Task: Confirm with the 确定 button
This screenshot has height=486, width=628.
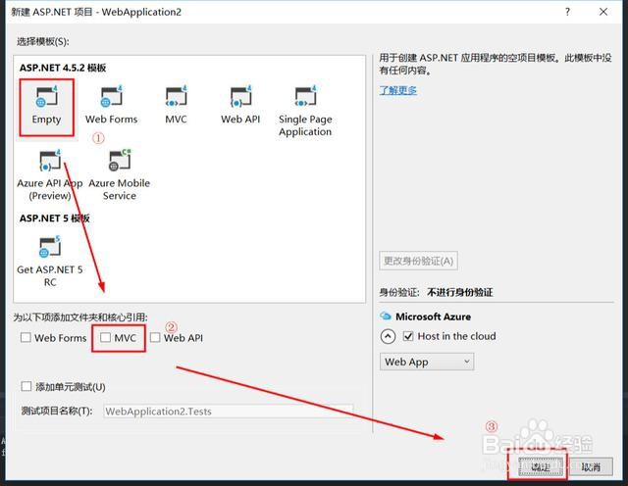Action: point(540,466)
